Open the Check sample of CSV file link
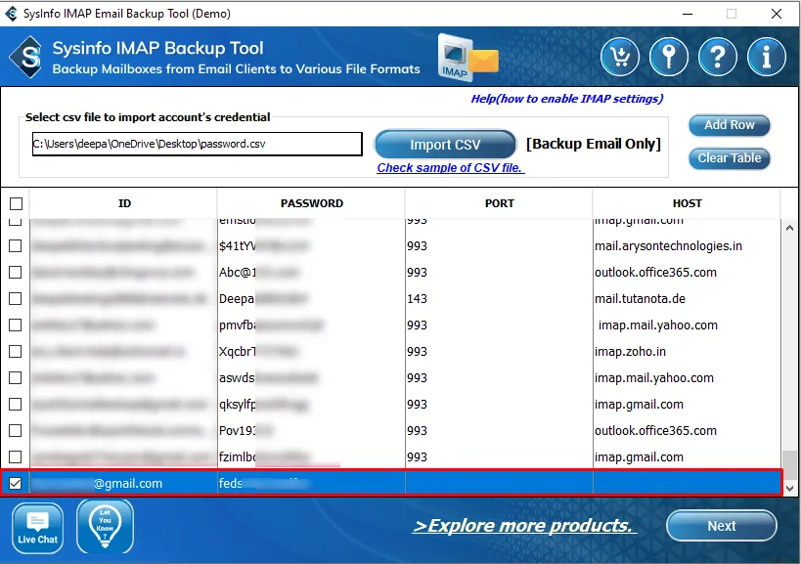Screen dimensions: 801x564 [x=451, y=168]
